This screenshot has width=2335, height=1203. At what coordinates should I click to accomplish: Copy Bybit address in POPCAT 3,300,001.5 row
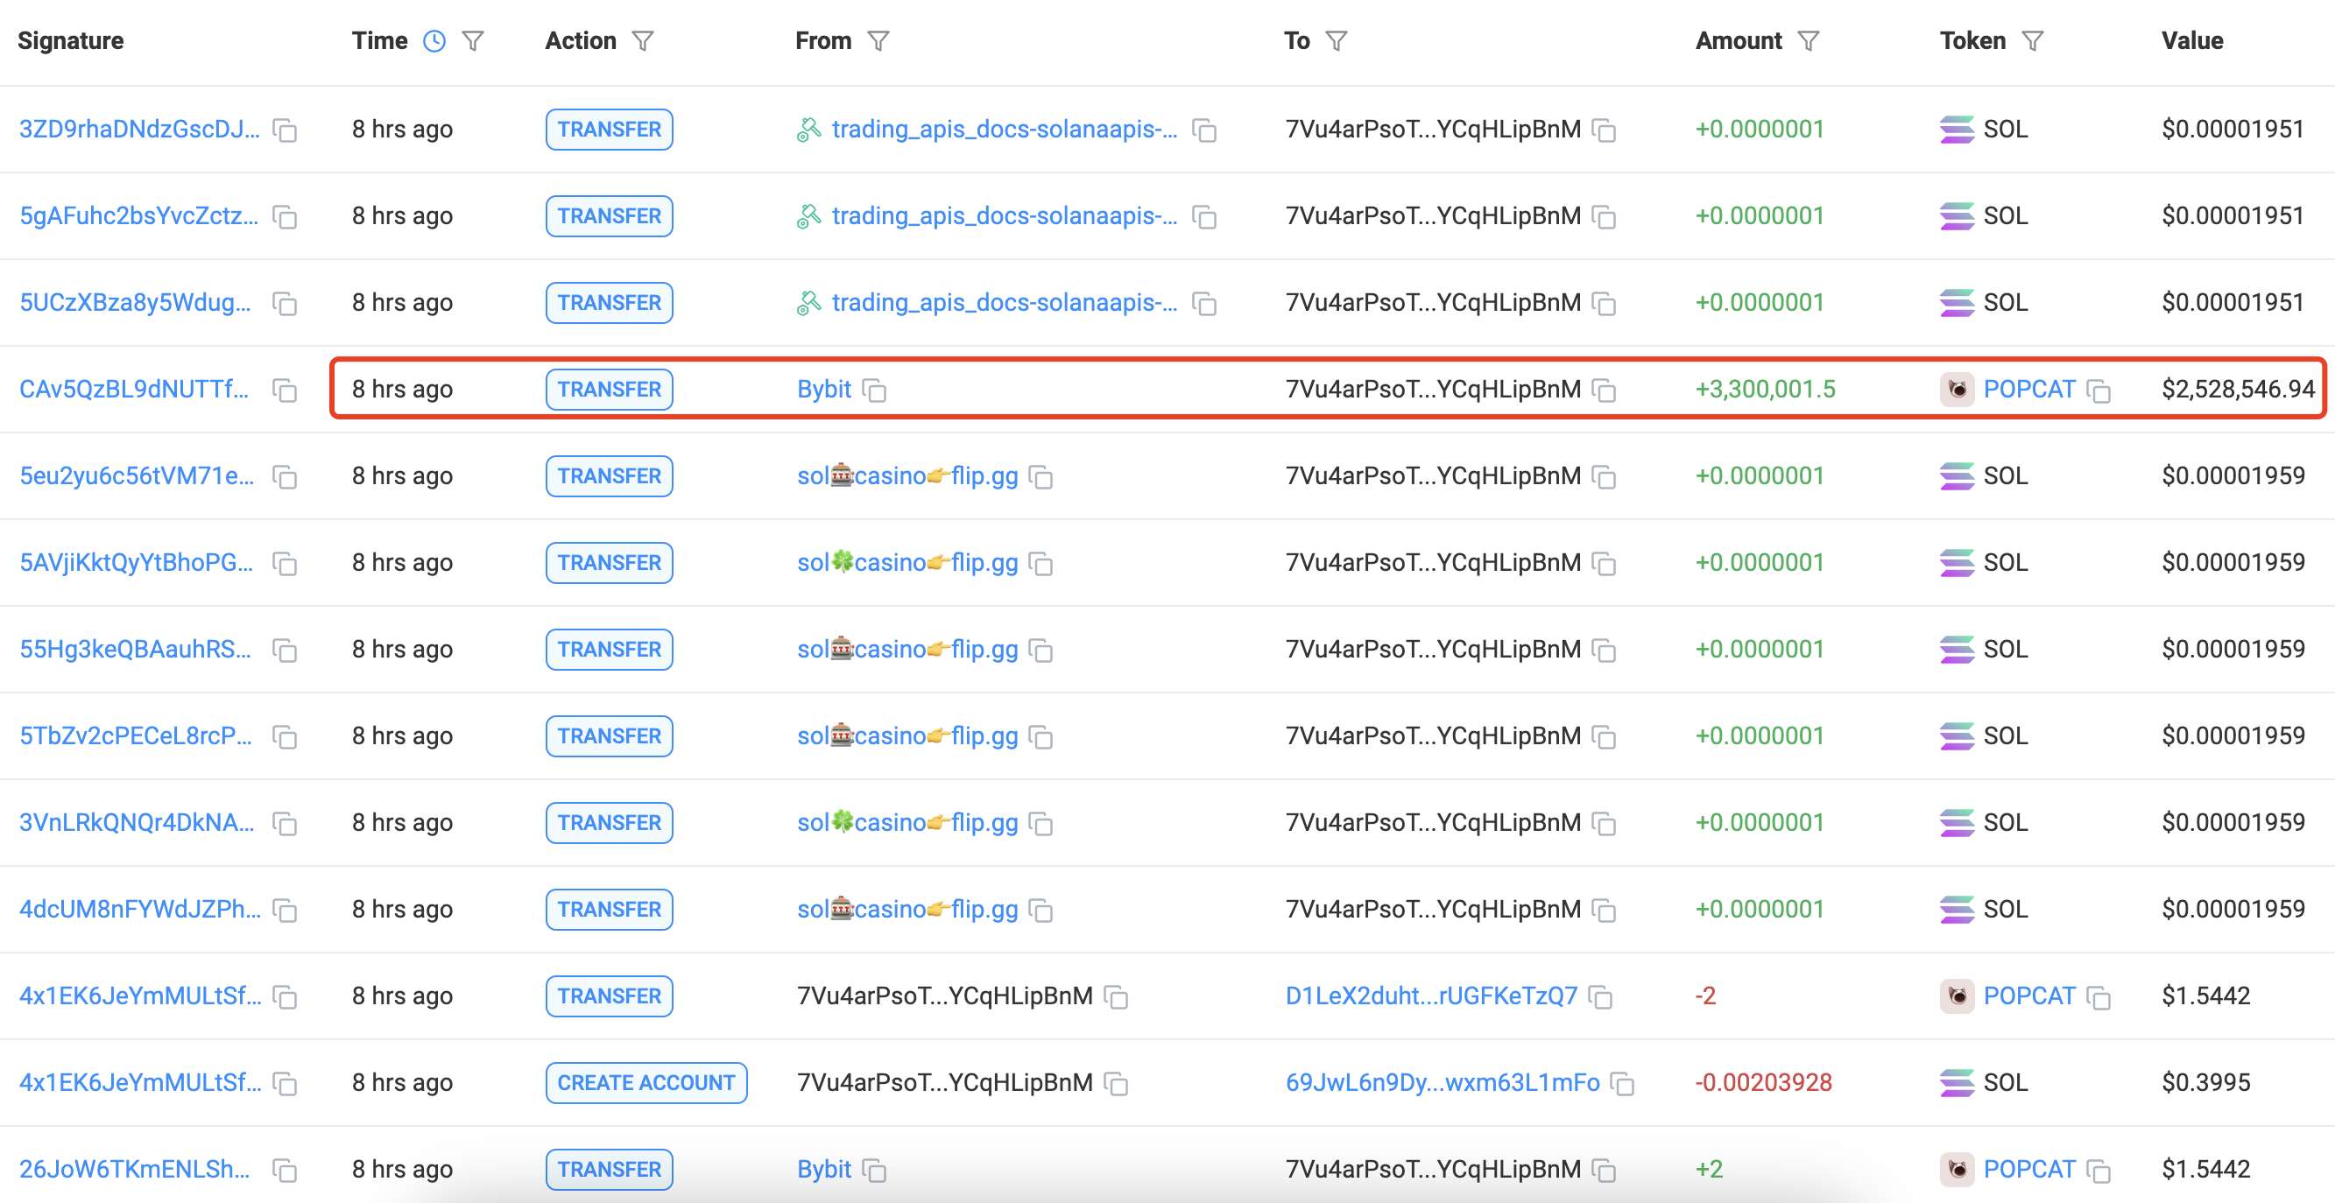[x=874, y=390]
